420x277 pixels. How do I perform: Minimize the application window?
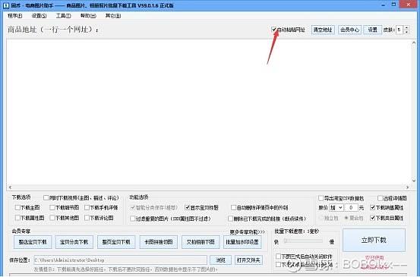click(x=384, y=5)
